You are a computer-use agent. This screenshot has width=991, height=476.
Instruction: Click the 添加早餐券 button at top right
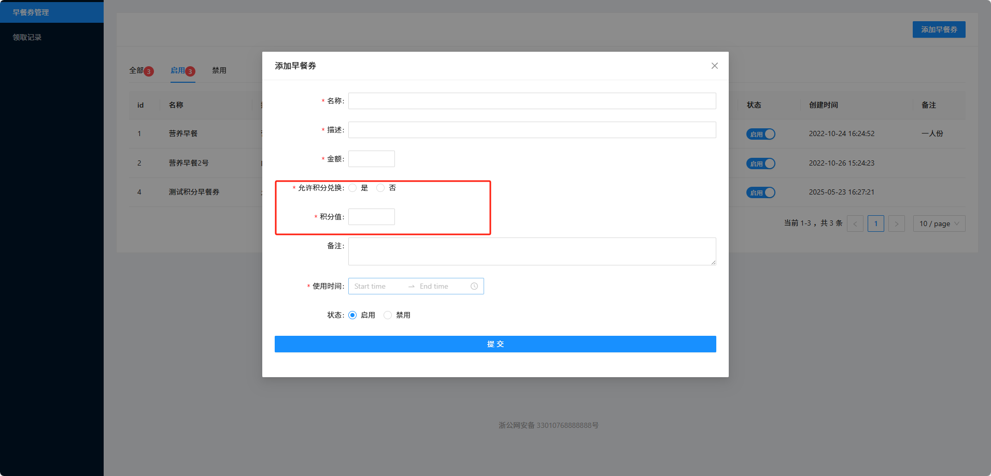pos(939,29)
